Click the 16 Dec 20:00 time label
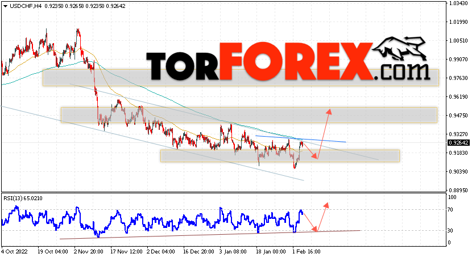The image size is (472, 258). [198, 251]
